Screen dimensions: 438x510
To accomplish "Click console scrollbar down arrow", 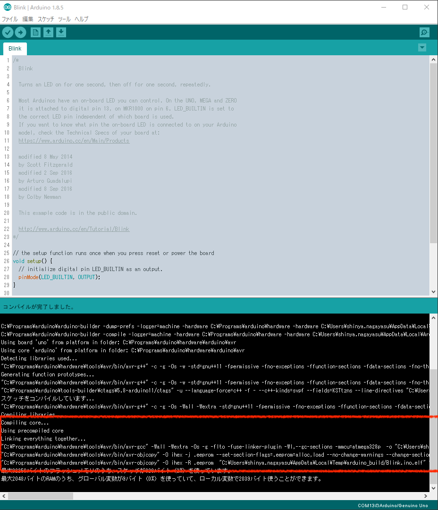I will (433, 488).
